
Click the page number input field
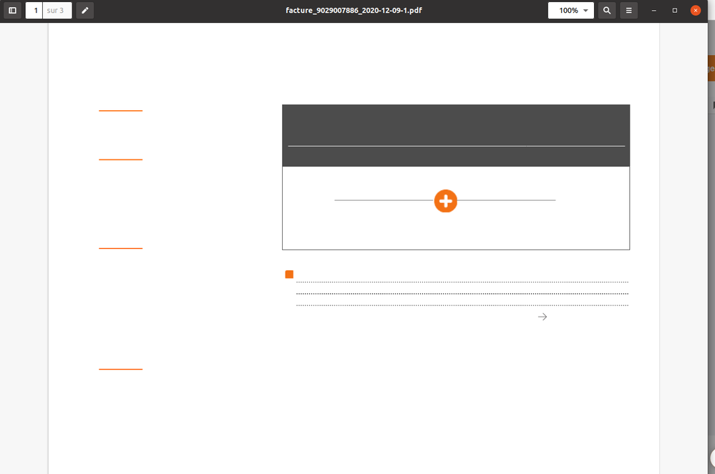point(34,11)
